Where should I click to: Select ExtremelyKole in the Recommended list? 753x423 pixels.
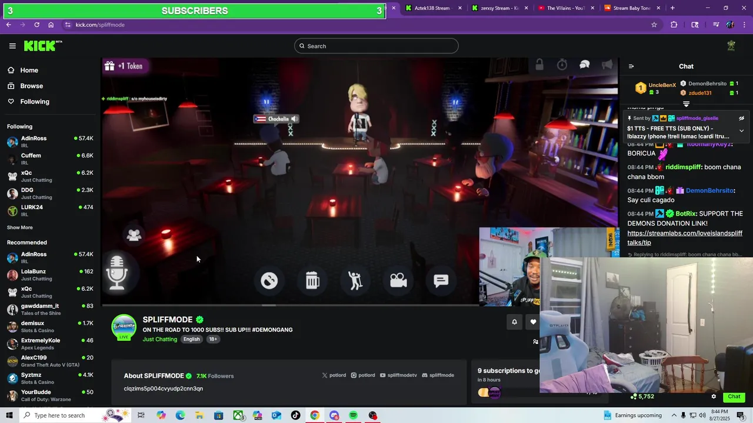pyautogui.click(x=50, y=344)
